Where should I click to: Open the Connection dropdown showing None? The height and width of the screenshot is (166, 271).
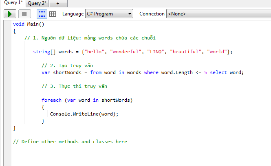point(218,14)
